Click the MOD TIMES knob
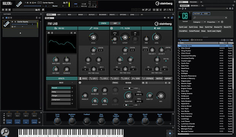 coord(56,60)
